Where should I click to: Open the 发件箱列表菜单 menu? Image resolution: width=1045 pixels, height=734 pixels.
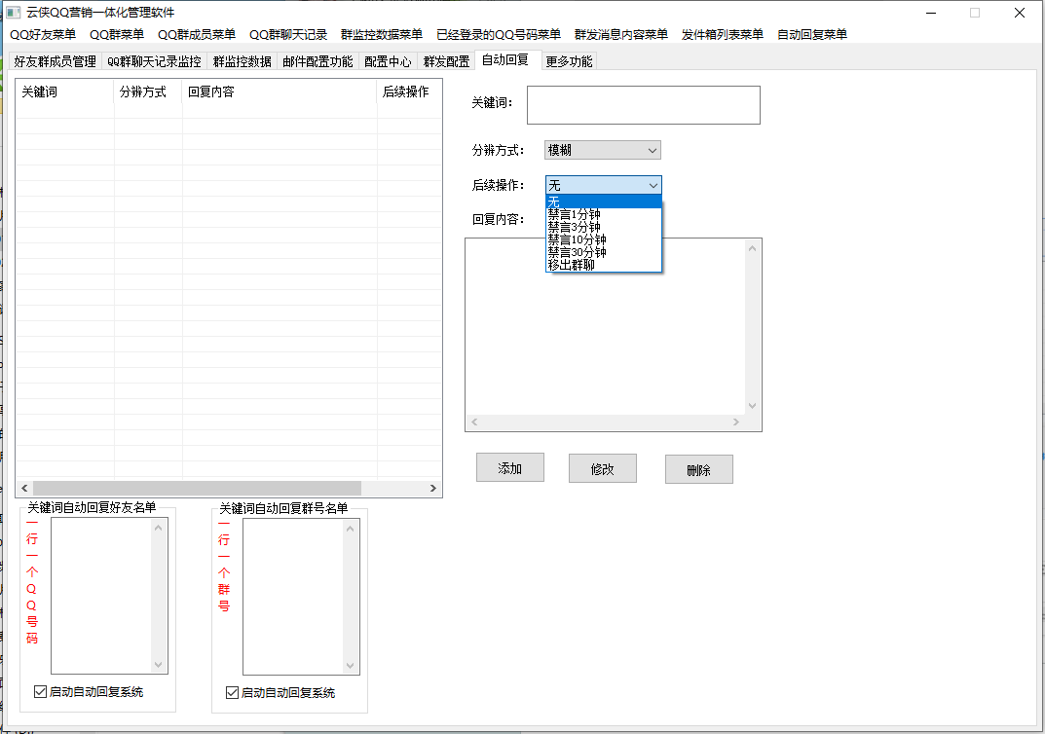tap(723, 35)
